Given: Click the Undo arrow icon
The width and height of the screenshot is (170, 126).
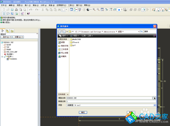Looking at the screenshot, I should [31, 10].
